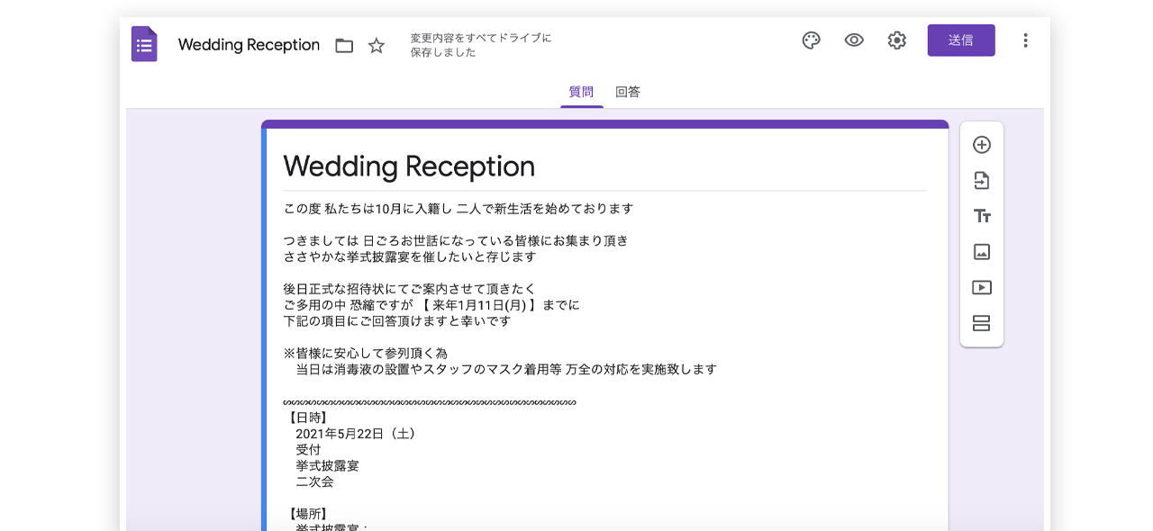Open form settings gear
The height and width of the screenshot is (531, 1153).
[896, 40]
